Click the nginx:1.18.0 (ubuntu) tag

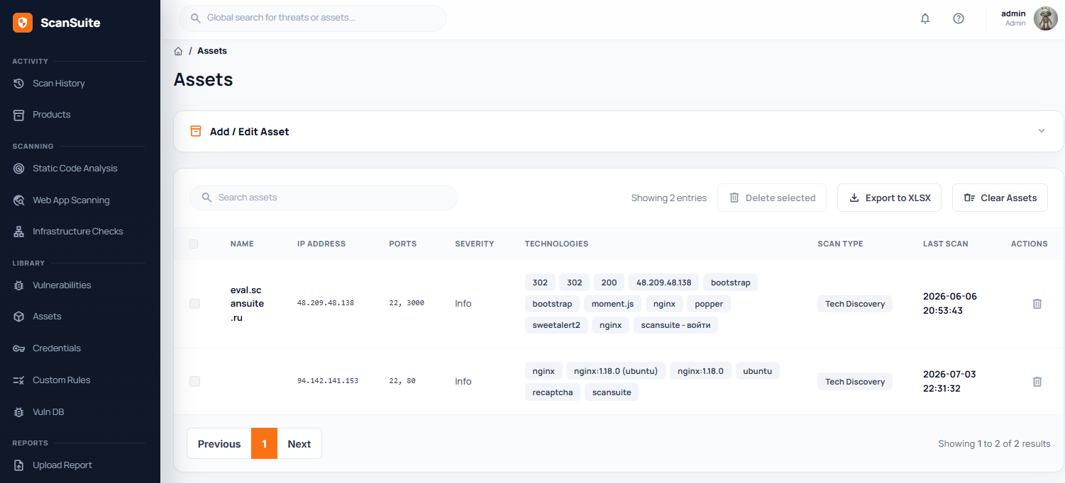click(616, 371)
